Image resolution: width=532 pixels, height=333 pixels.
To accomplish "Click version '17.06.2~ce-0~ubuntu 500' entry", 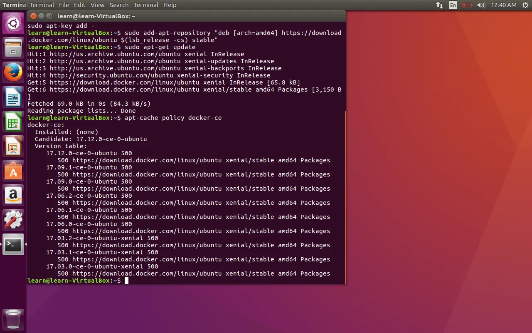I will pyautogui.click(x=89, y=196).
